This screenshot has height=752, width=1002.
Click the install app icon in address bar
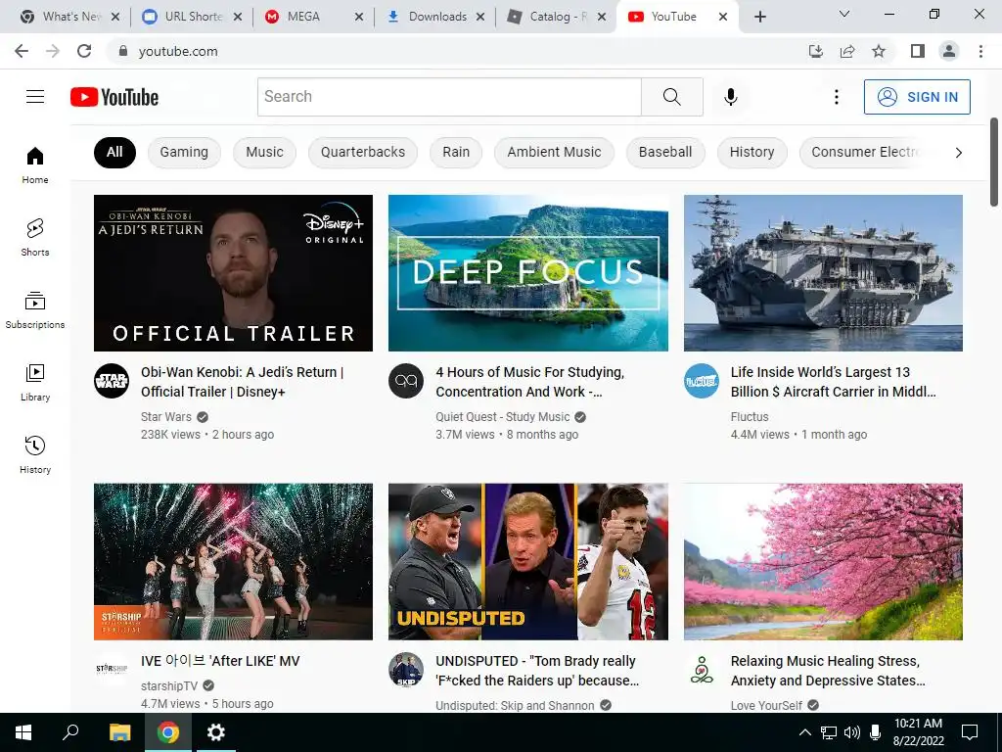pyautogui.click(x=816, y=51)
